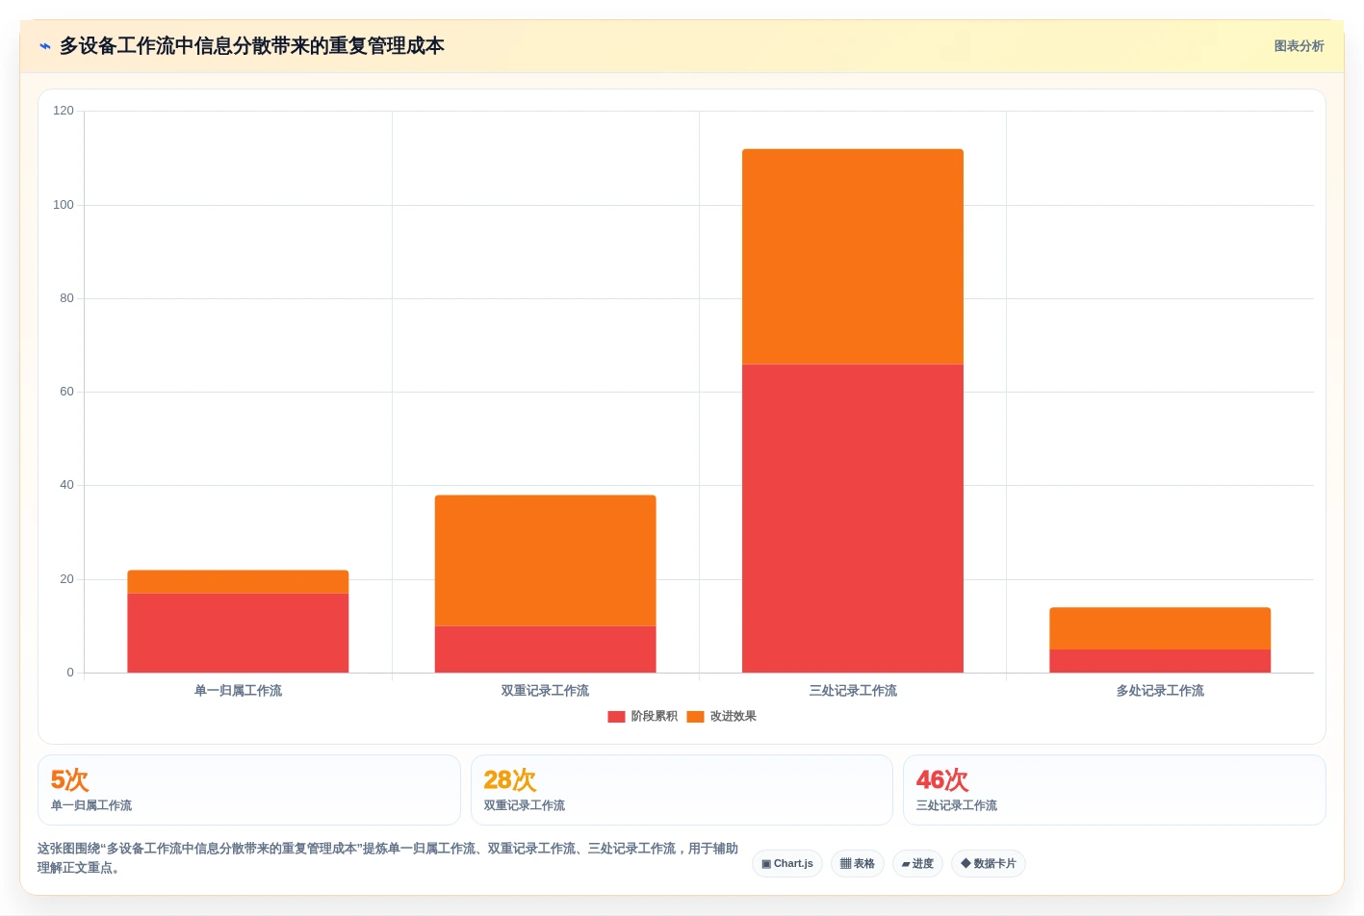Open the 46次 三处记录工作流 stat card
This screenshot has width=1364, height=916.
pos(1115,790)
